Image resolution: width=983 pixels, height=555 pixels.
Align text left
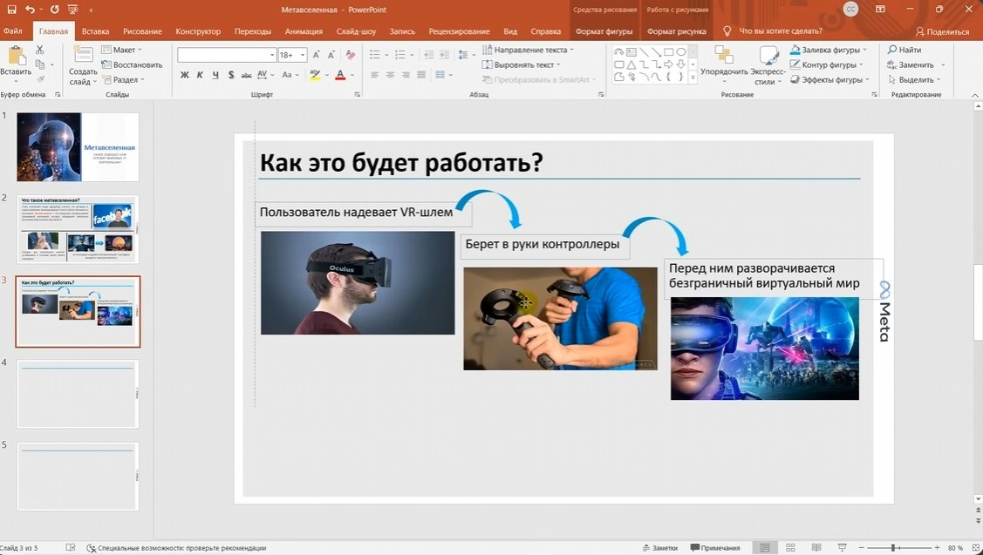375,75
